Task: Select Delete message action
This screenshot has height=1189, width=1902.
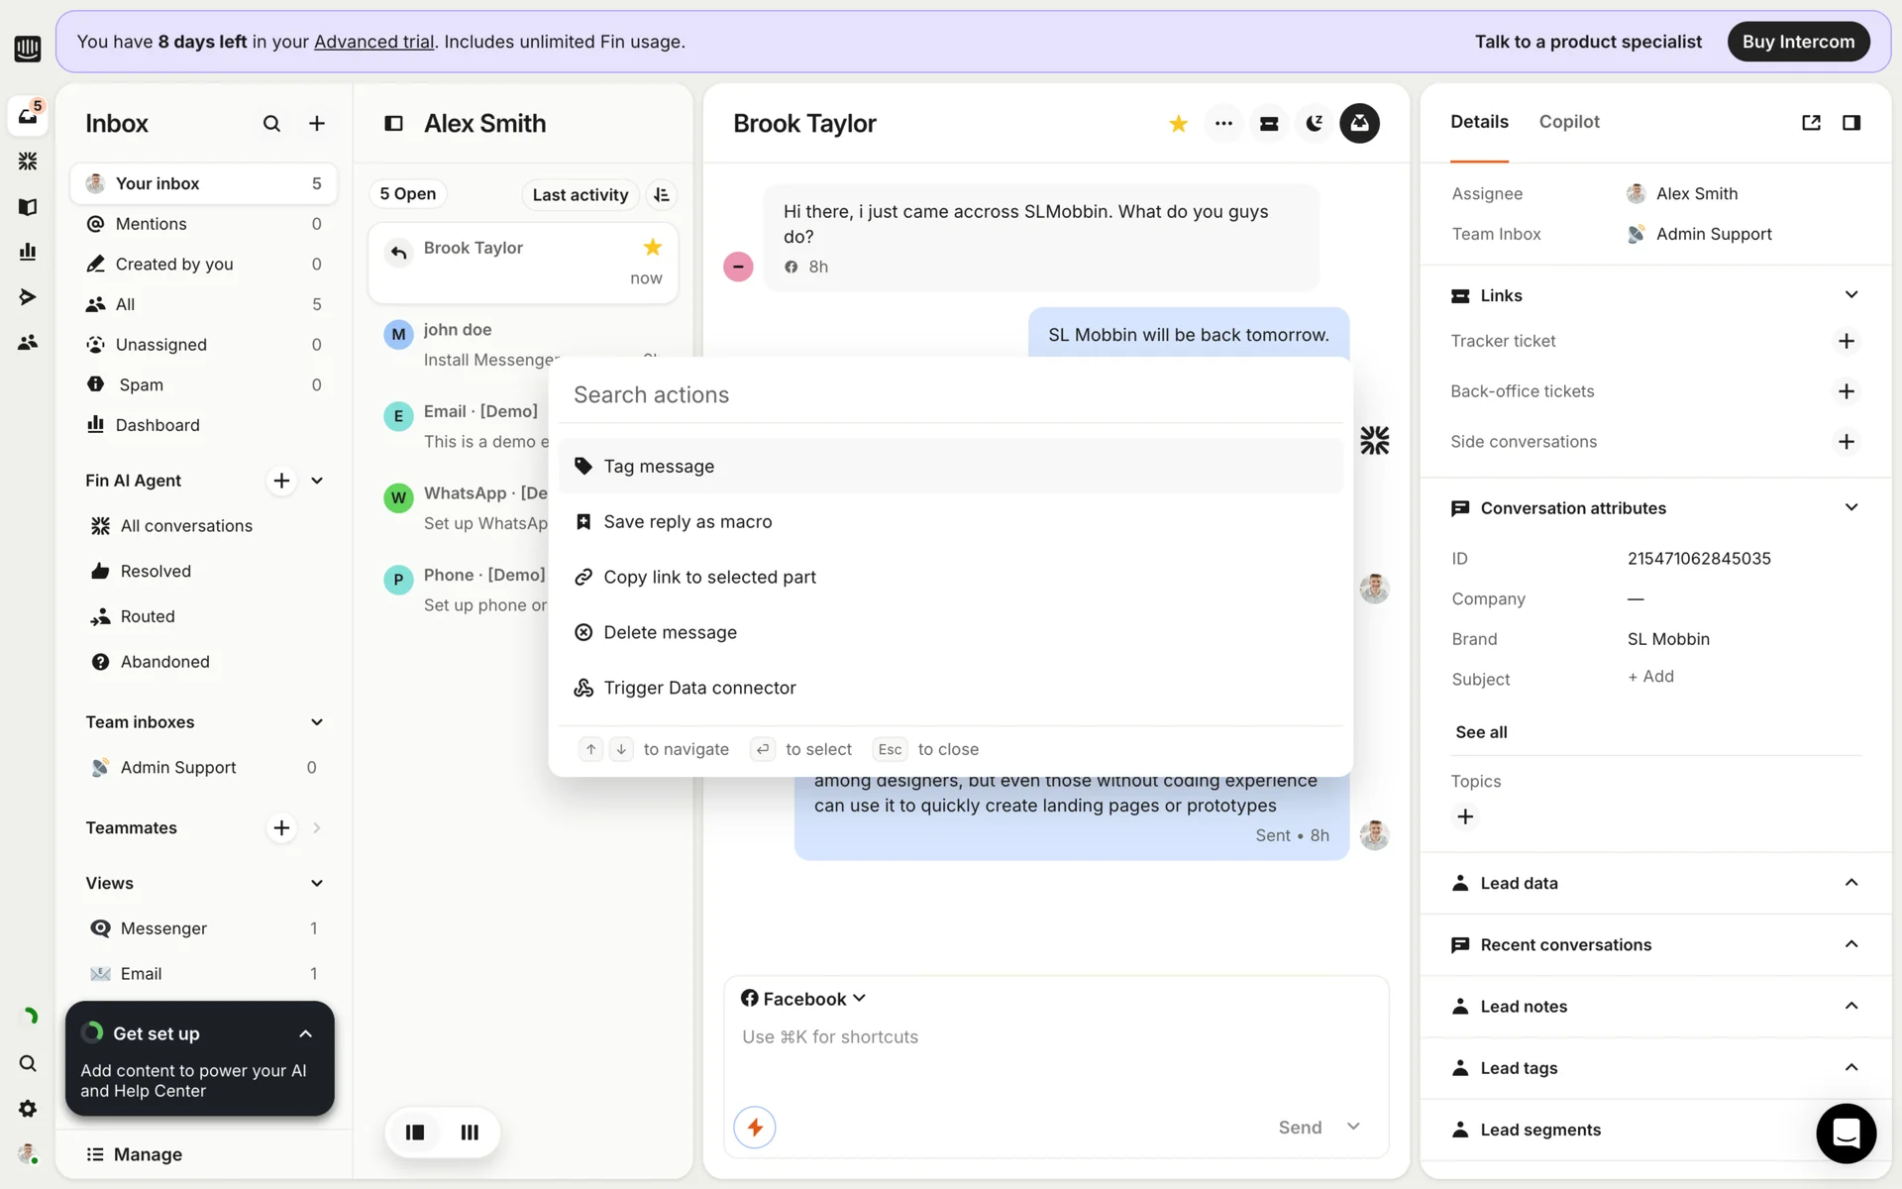Action: point(671,632)
